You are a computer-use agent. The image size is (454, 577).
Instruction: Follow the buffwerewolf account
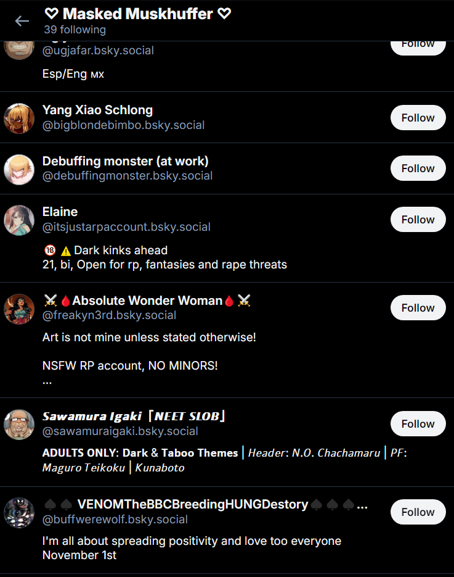click(418, 512)
